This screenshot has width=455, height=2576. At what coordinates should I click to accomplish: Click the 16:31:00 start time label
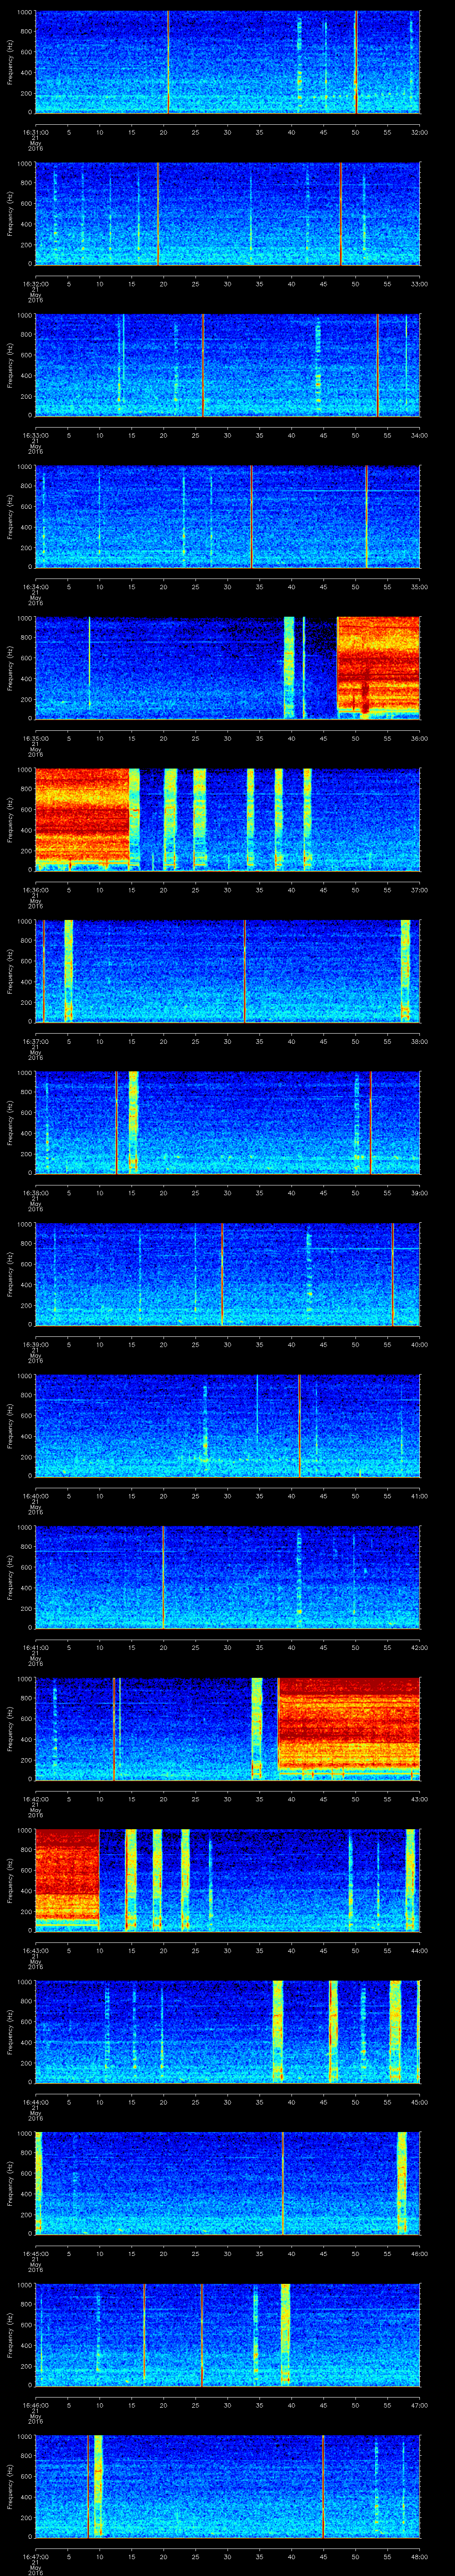(36, 131)
